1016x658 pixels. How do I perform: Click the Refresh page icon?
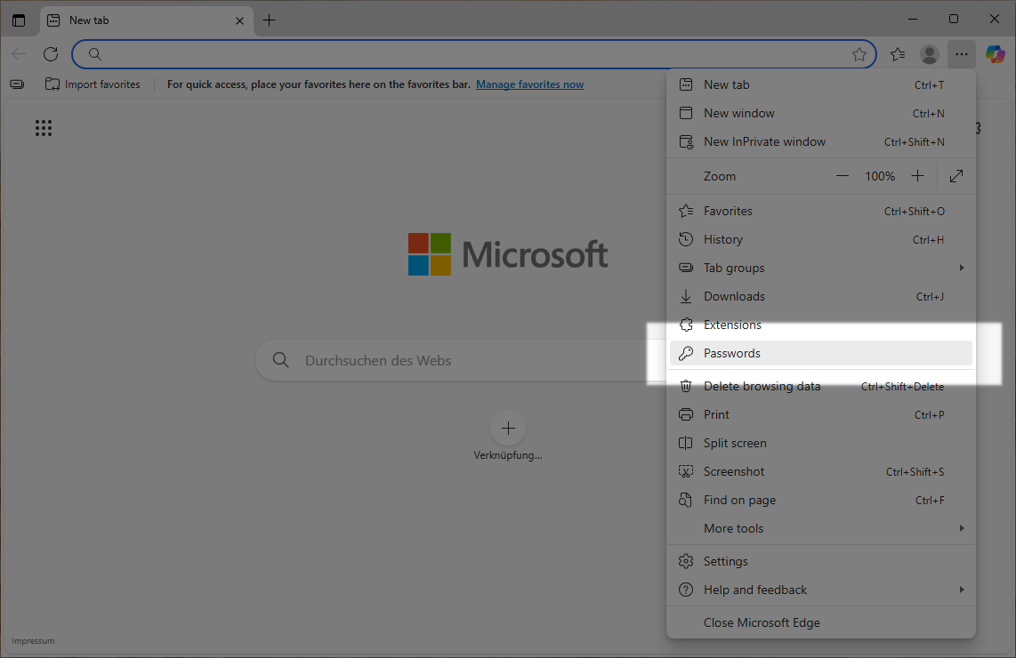(51, 54)
